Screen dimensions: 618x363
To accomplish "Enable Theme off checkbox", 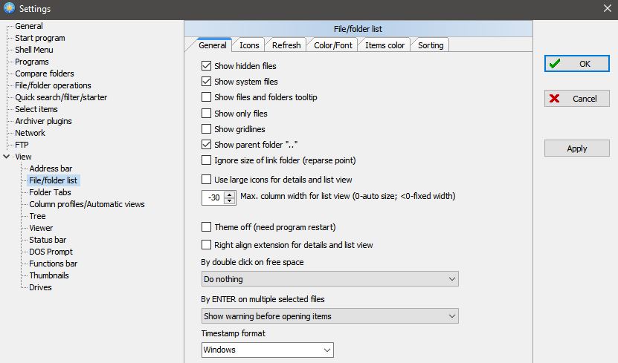I will click(x=206, y=227).
